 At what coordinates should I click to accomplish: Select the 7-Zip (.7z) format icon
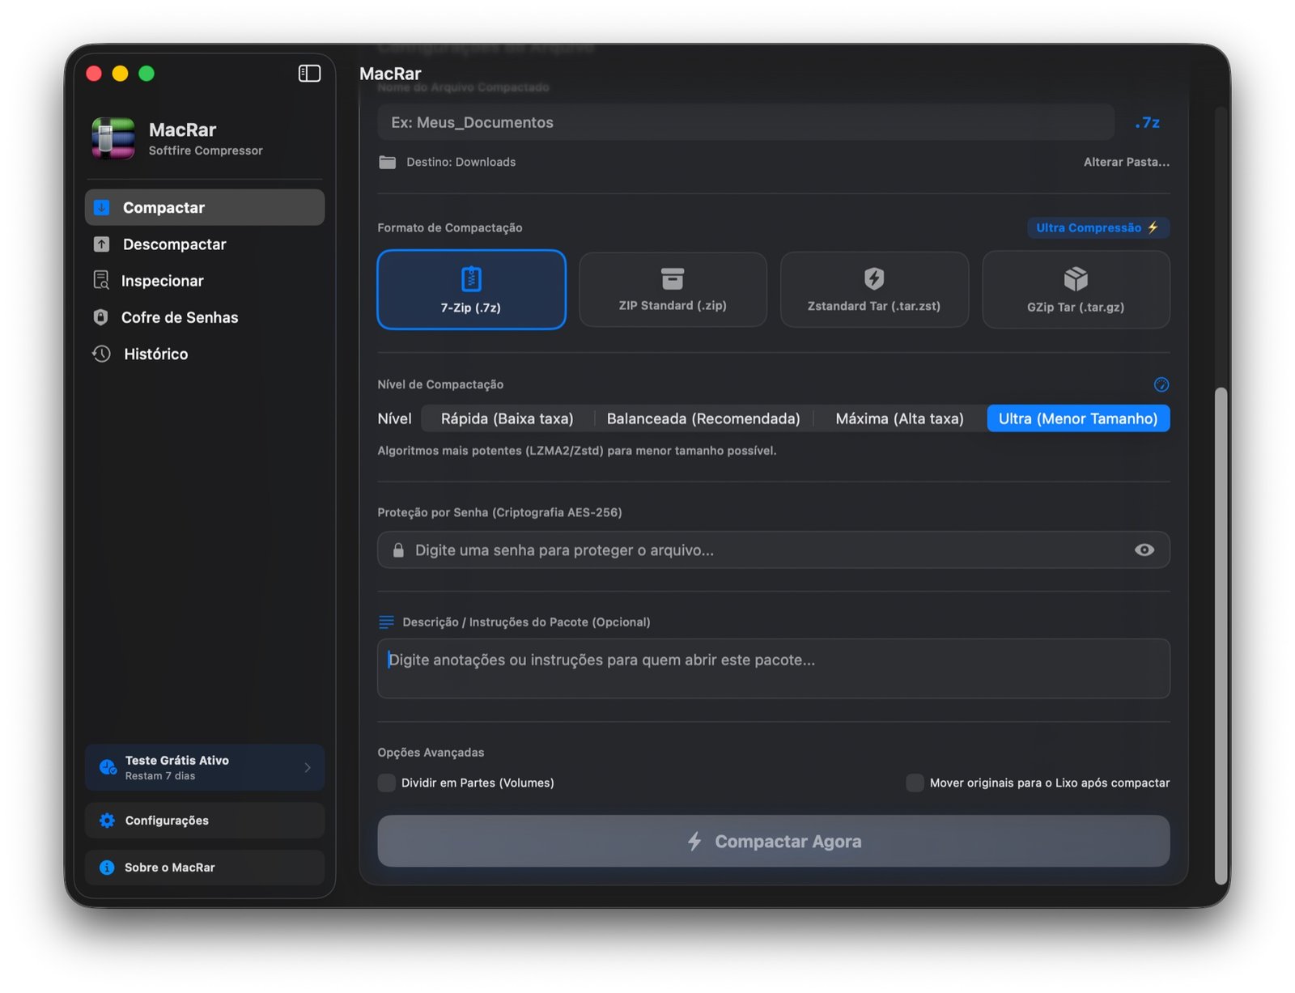pos(471,278)
